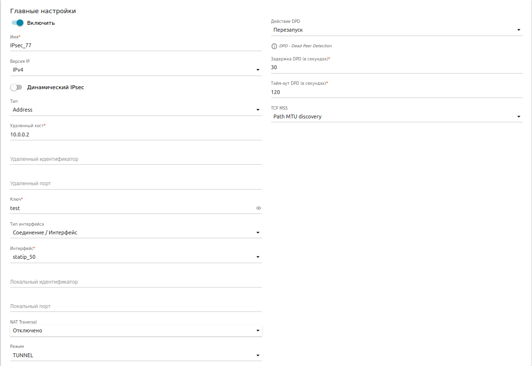Viewport: 532px width, 366px height.
Task: Click the Имя field with IPsec_77
Action: pos(136,45)
